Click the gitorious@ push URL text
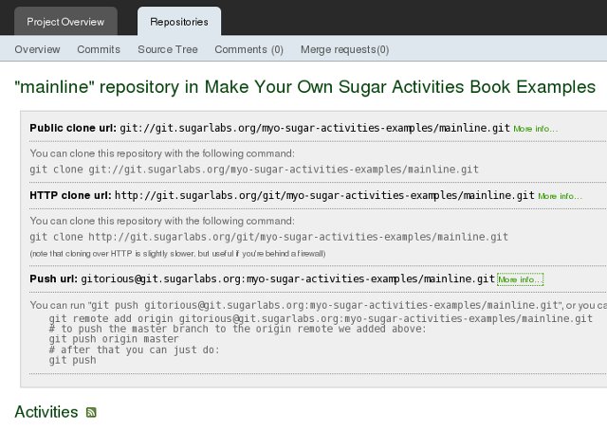 (285, 279)
